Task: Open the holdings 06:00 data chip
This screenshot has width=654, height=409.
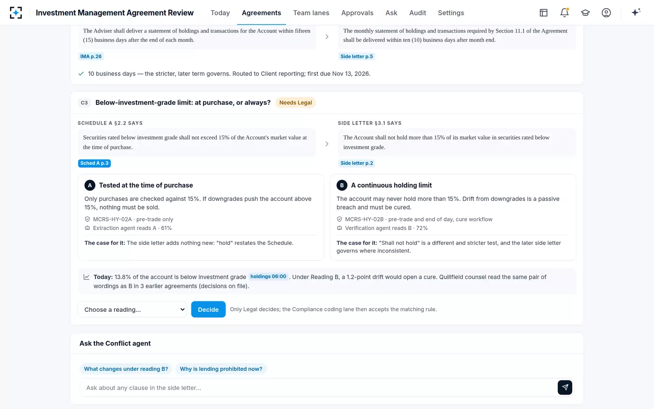Action: tap(268, 276)
